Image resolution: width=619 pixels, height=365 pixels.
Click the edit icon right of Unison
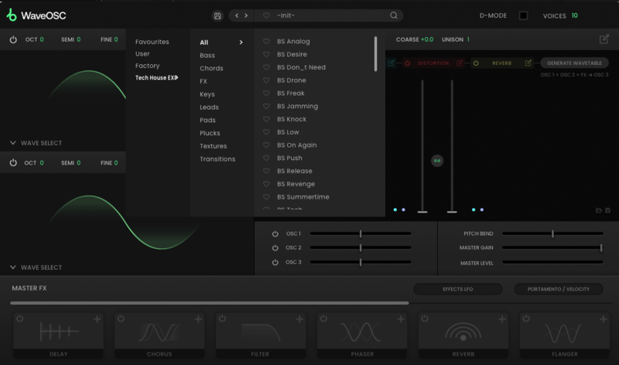(x=604, y=39)
